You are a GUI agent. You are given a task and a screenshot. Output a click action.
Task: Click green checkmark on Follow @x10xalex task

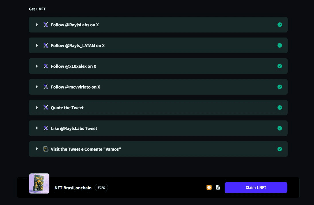(x=280, y=66)
